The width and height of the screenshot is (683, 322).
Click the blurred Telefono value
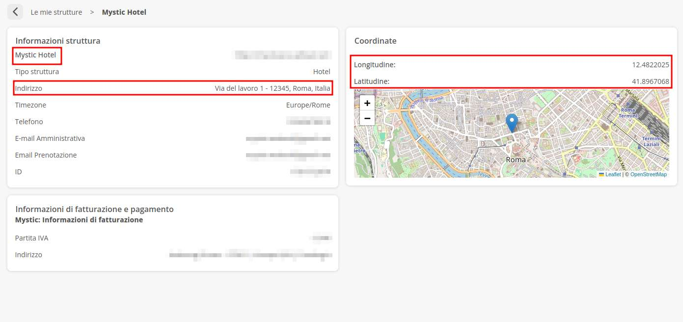pos(308,122)
